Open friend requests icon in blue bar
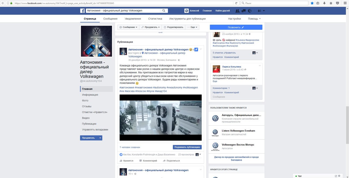This screenshot has width=349, height=178. pos(237,11)
